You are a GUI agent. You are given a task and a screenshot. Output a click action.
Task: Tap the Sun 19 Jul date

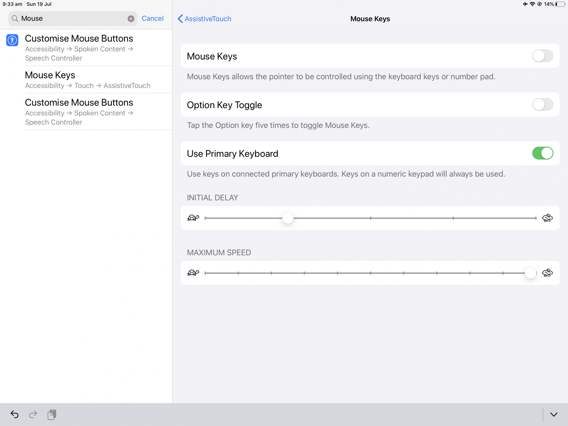(39, 4)
